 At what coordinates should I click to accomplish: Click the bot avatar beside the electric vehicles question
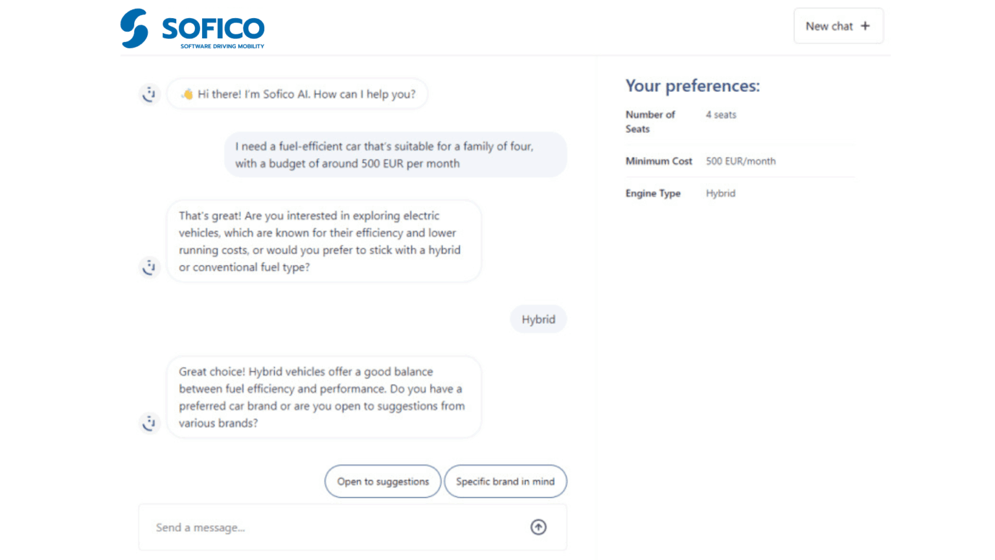point(150,267)
